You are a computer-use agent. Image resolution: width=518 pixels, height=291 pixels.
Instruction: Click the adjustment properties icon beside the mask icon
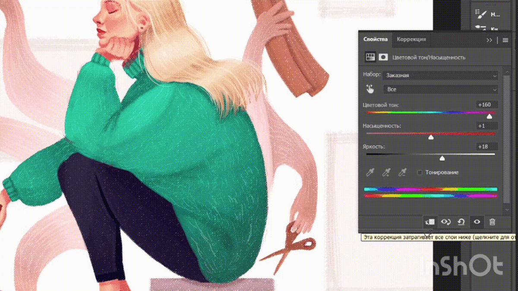[370, 57]
